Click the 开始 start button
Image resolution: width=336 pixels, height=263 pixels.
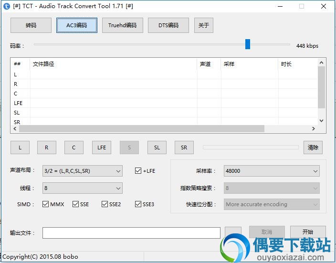point(308,232)
